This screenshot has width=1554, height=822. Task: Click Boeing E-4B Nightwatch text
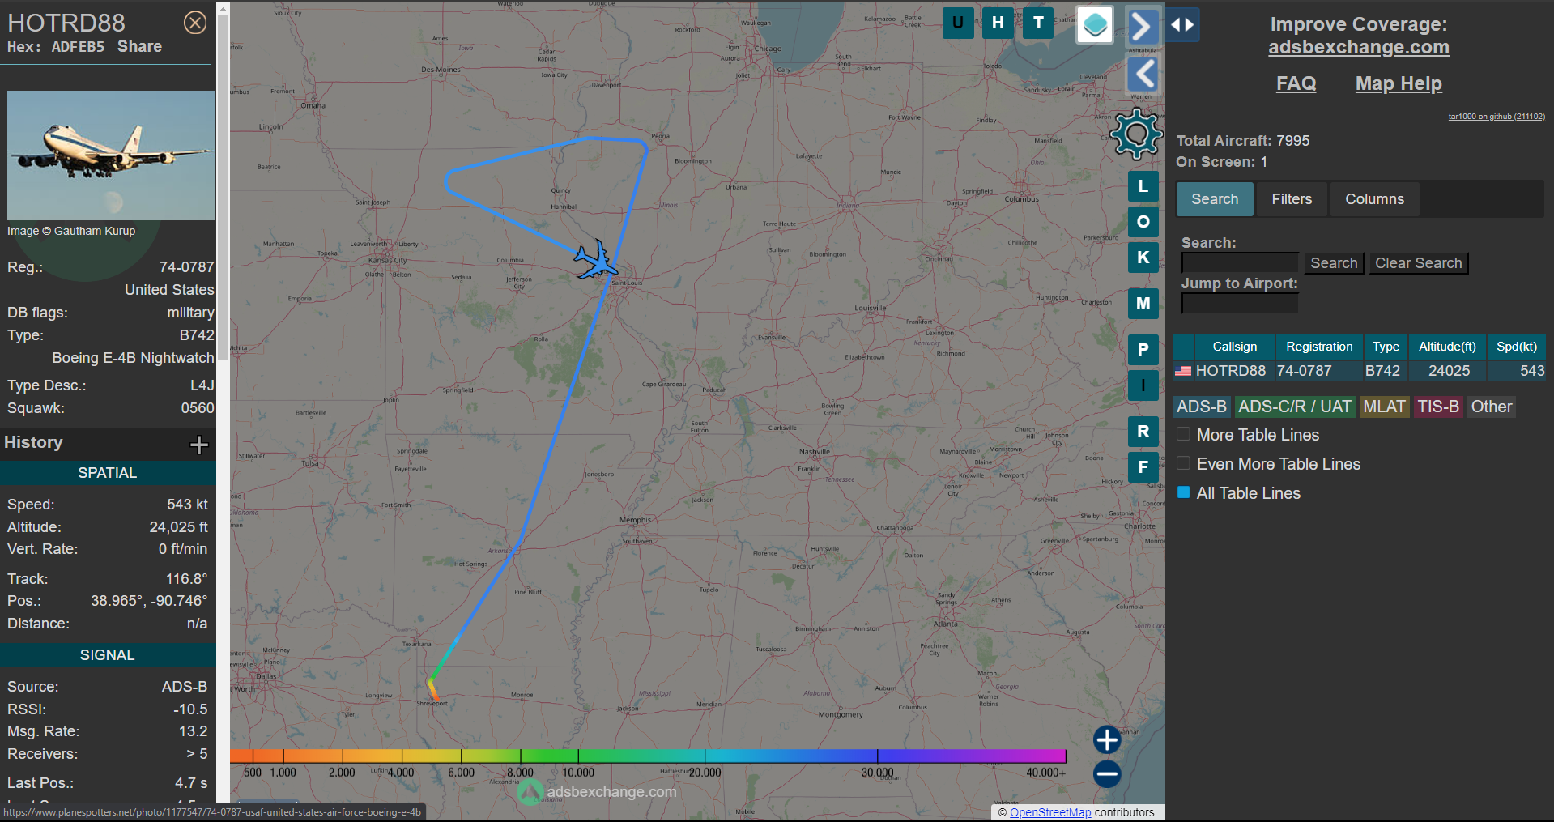click(134, 358)
